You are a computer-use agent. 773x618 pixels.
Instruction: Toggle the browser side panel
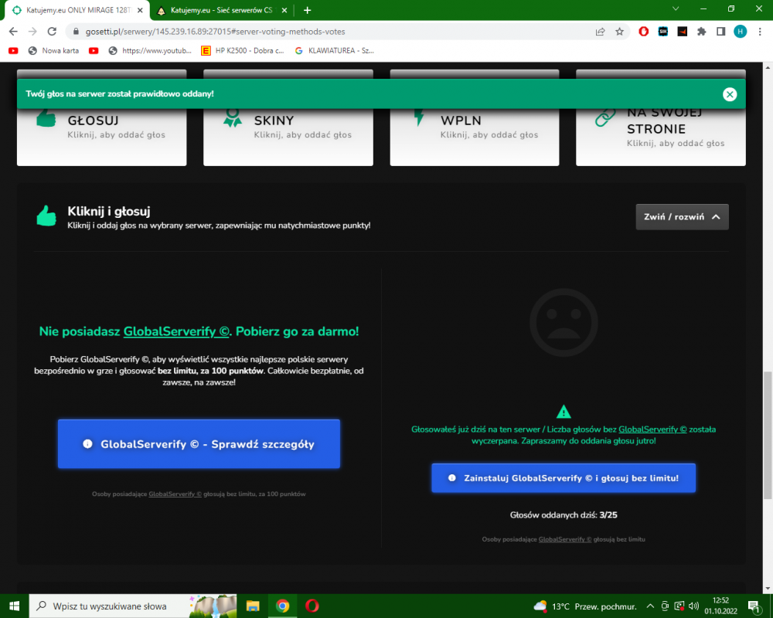(x=720, y=32)
